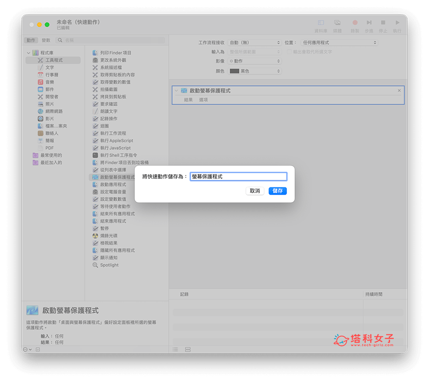429x382 pixels.
Task: Click the 儲存 button to save
Action: pos(277,191)
